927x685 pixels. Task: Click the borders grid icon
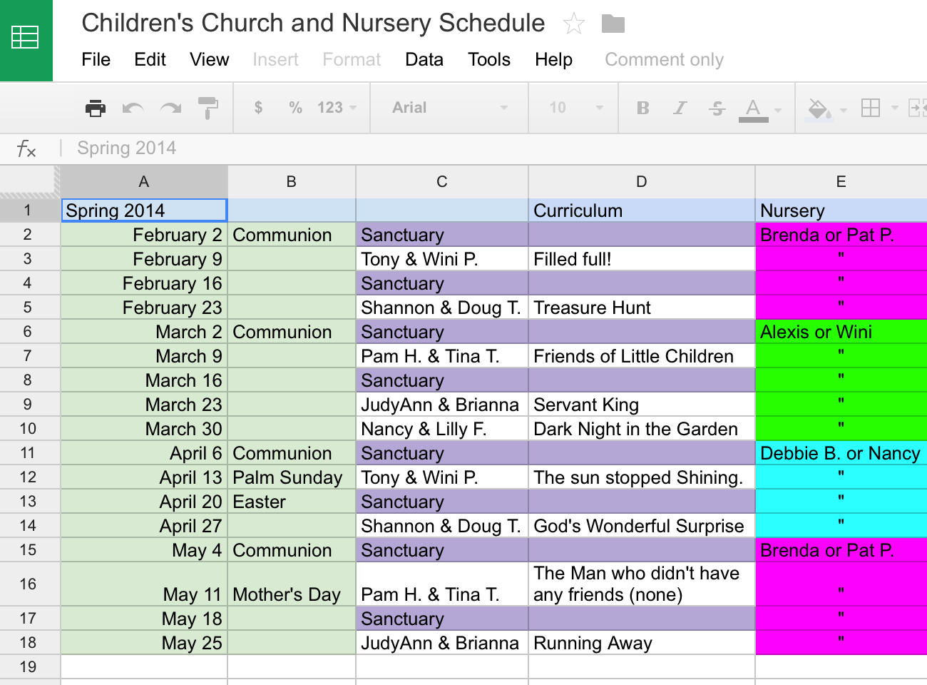coord(871,108)
